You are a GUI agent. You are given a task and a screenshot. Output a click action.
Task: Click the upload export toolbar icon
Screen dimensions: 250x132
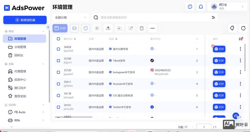click(x=108, y=28)
